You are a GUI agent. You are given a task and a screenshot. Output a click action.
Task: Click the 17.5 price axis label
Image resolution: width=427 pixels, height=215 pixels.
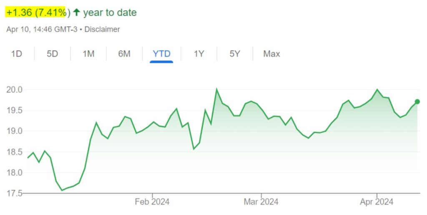click(x=14, y=193)
